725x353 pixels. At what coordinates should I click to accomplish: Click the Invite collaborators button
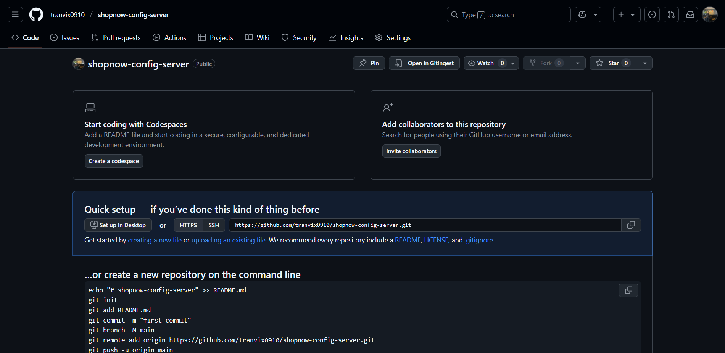tap(411, 151)
